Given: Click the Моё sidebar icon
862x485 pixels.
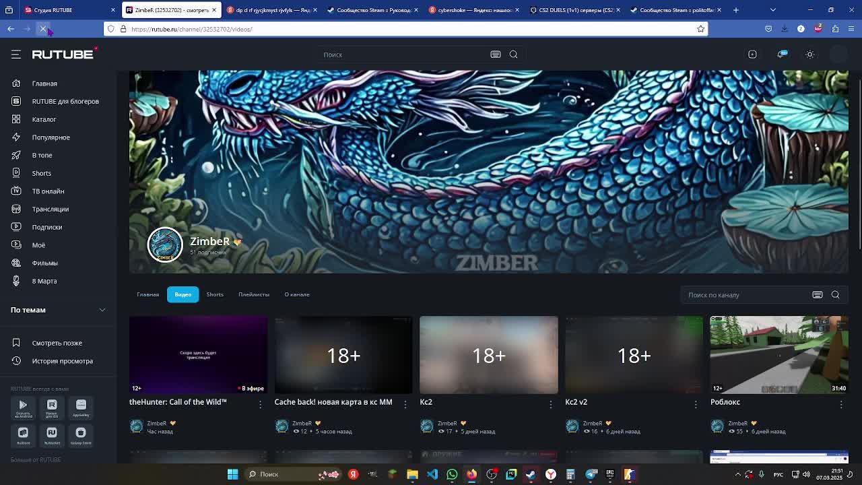Looking at the screenshot, I should pyautogui.click(x=16, y=245).
